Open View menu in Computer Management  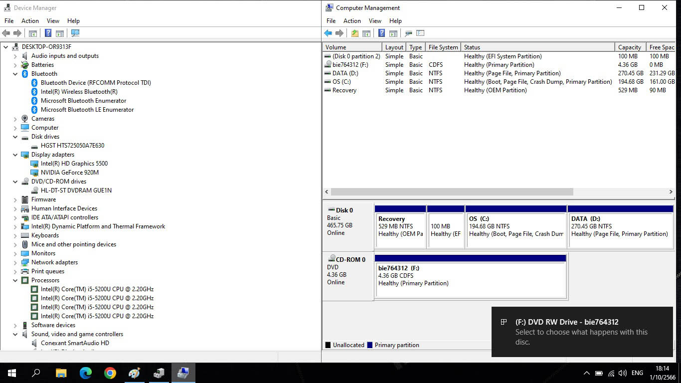click(x=375, y=21)
